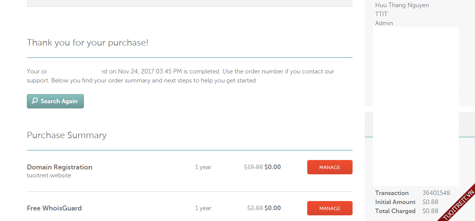This screenshot has width=475, height=221.
Task: Select the tuoitreit.website domain name
Action: click(49, 175)
